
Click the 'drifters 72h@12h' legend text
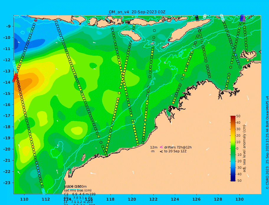pos(178,147)
